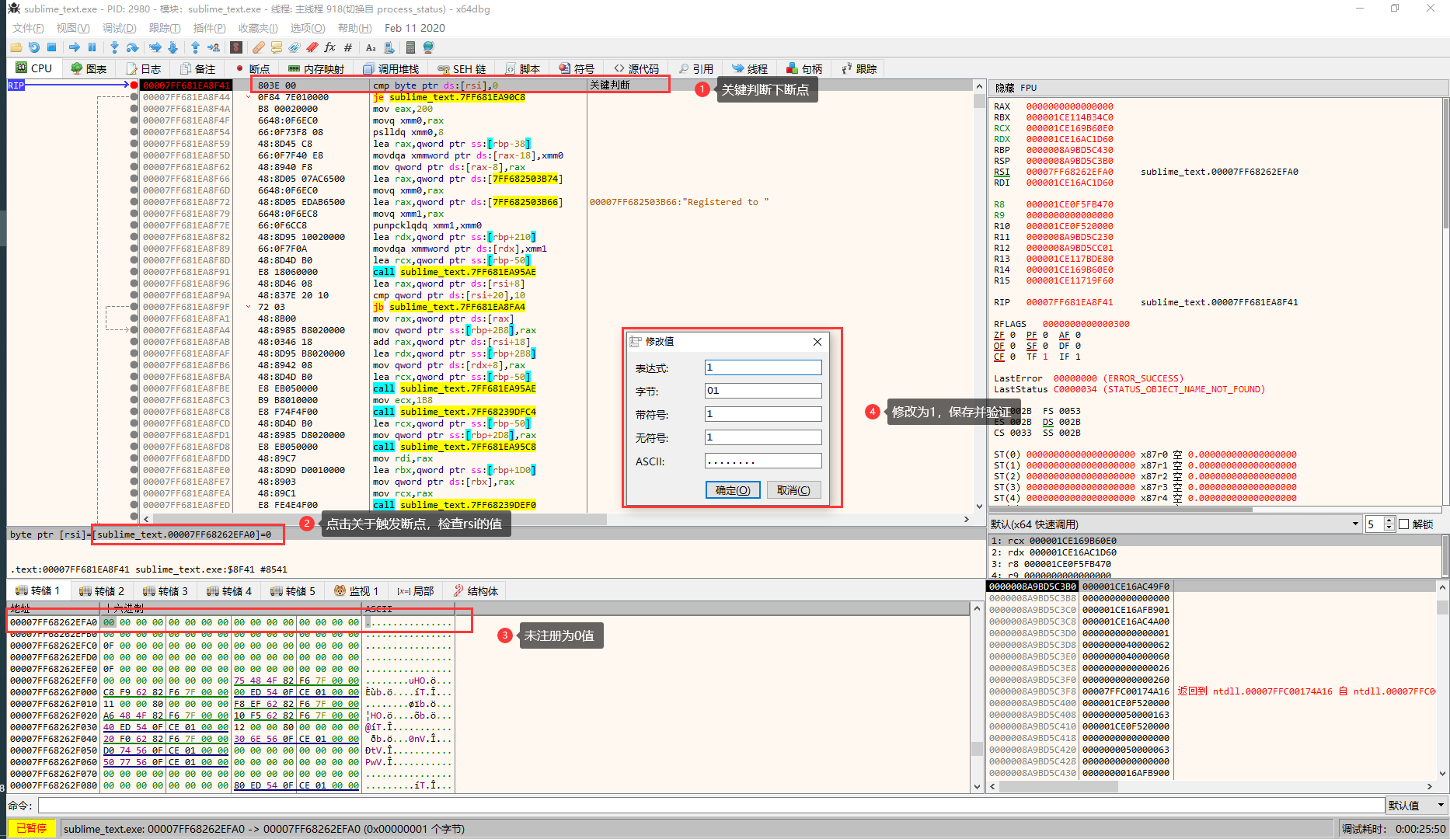Click the disassembly vertical scrollbar down arrow
This screenshot has height=839, width=1450.
979,506
